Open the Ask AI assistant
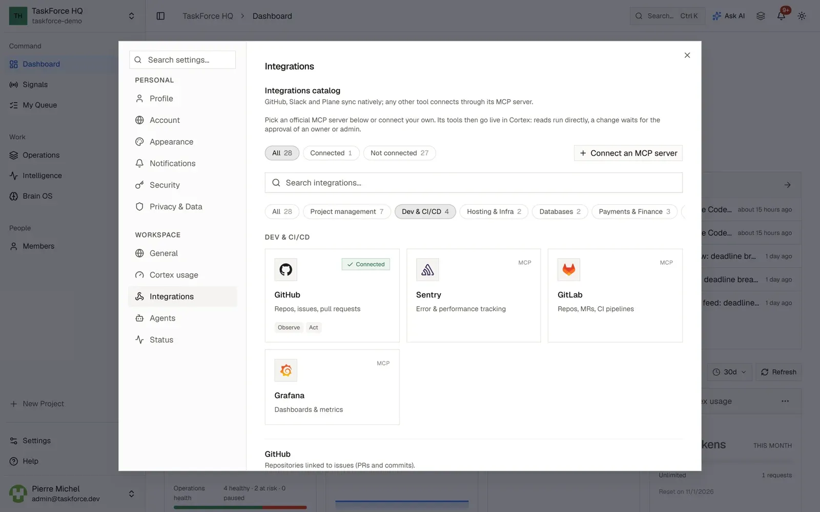This screenshot has height=512, width=820. 728,16
